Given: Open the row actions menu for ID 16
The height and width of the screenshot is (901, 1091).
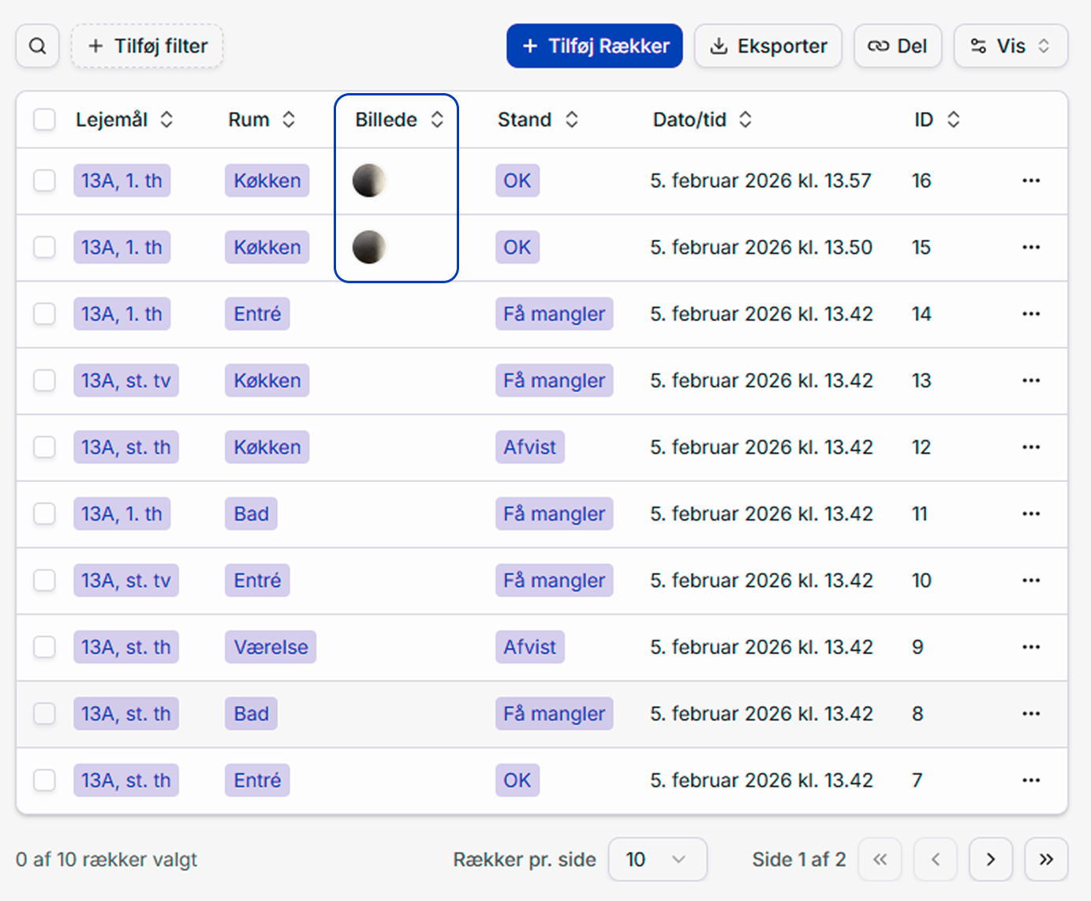Looking at the screenshot, I should pos(1031,181).
